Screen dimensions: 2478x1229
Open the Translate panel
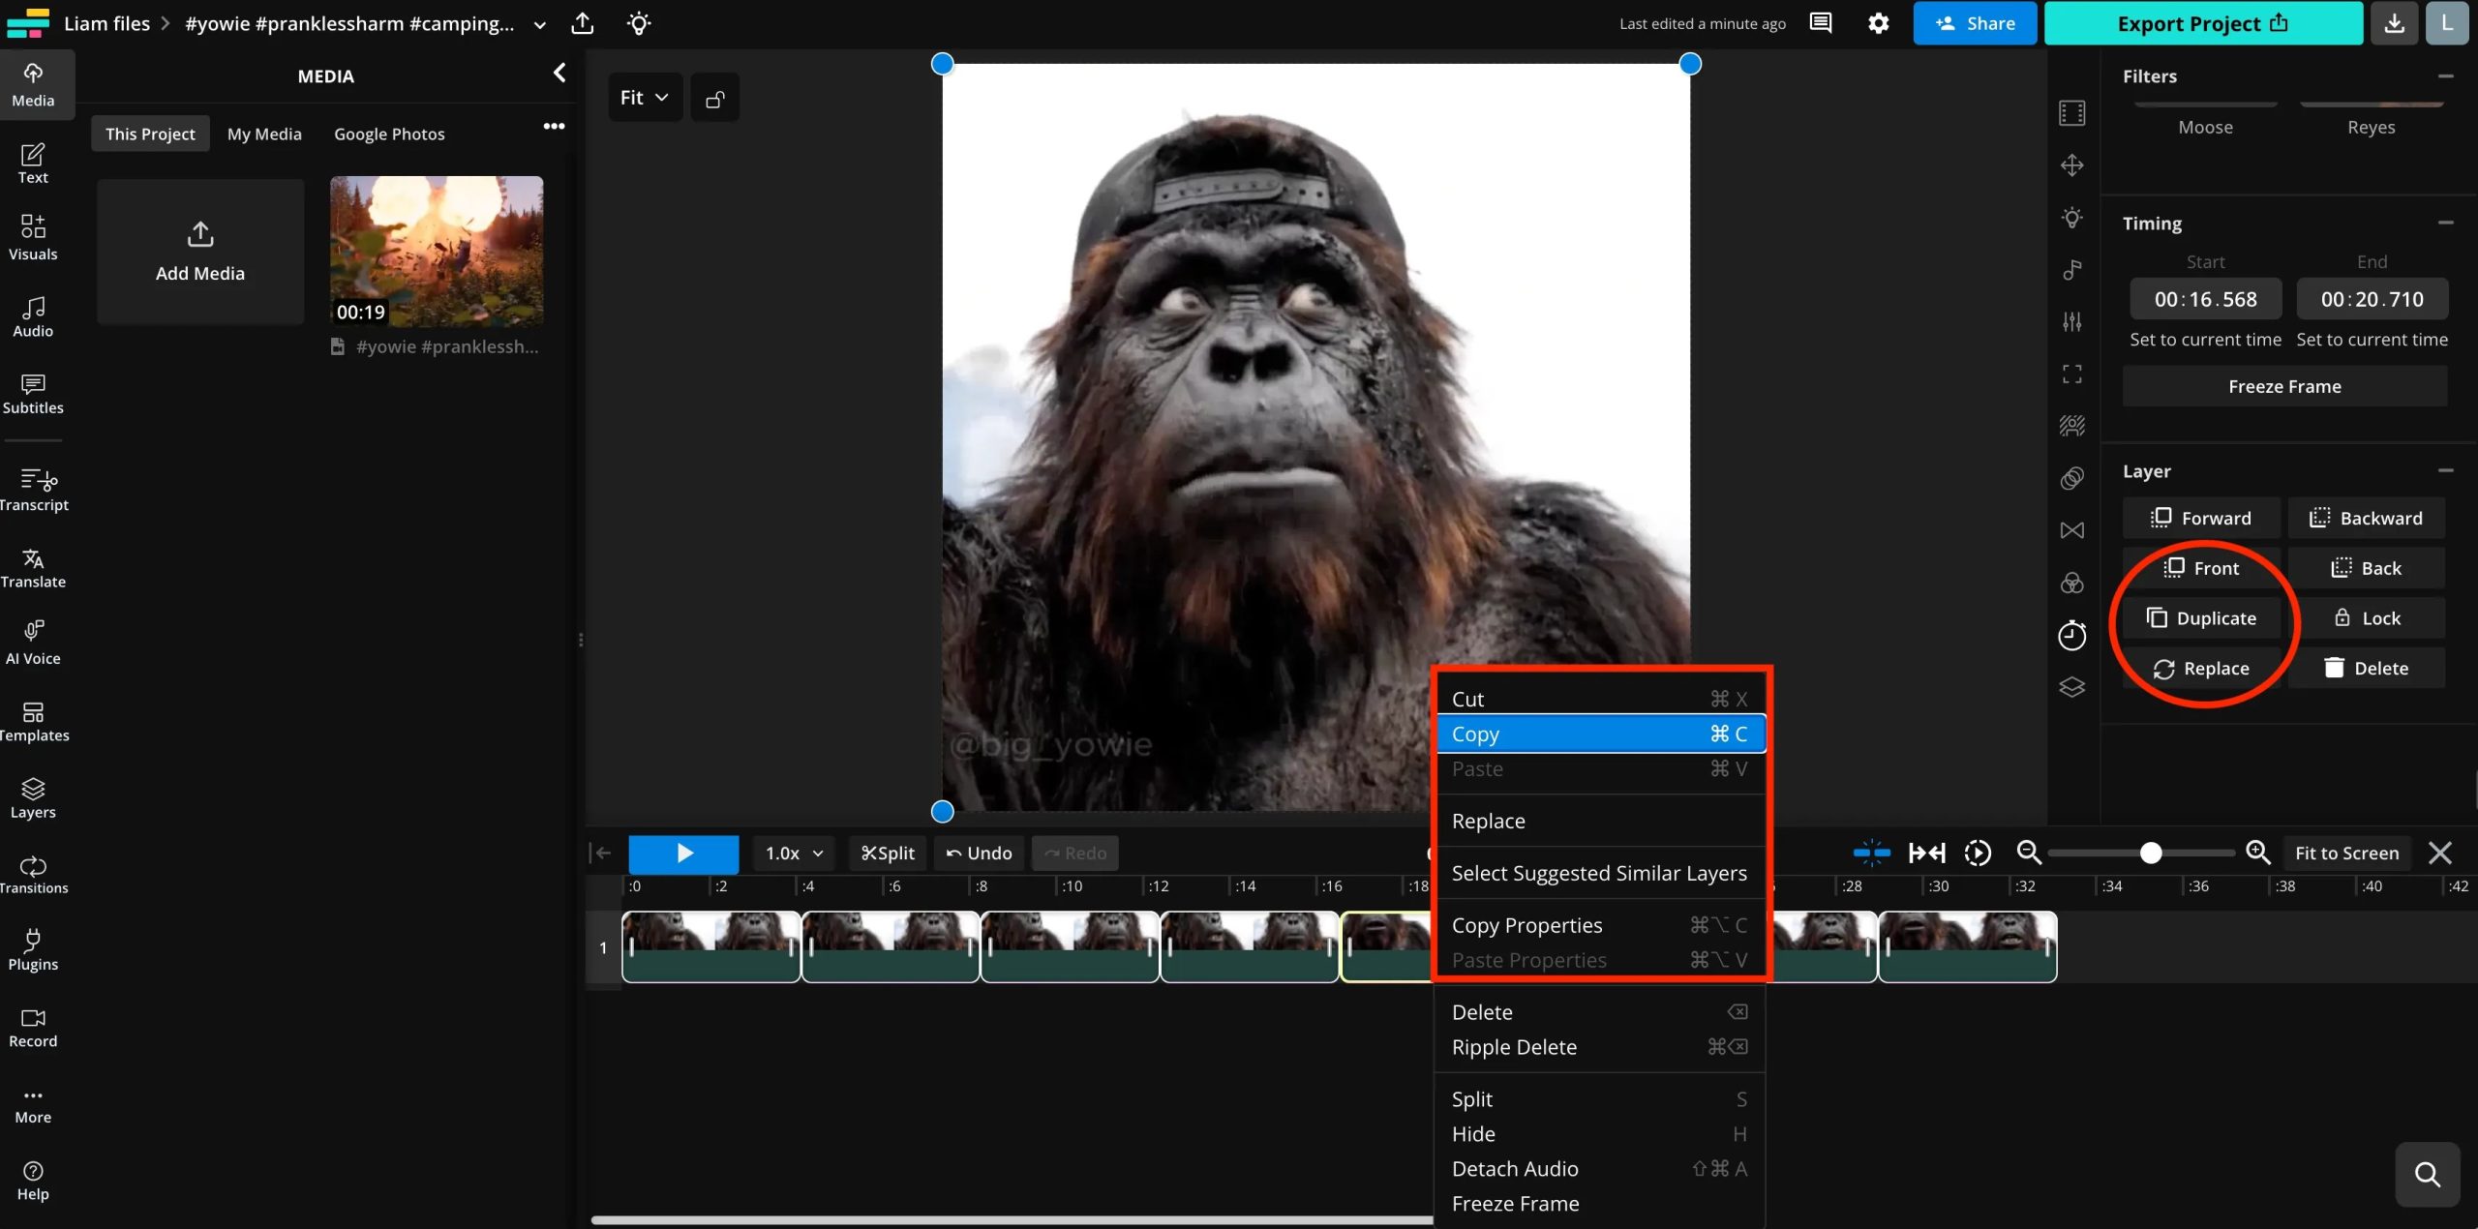(x=33, y=567)
